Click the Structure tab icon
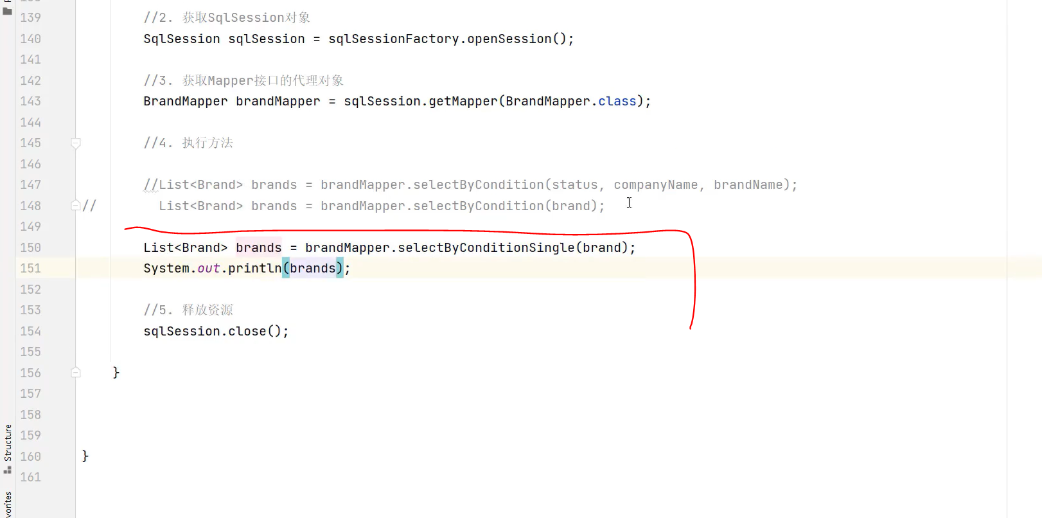The height and width of the screenshot is (518, 1042). click(x=8, y=470)
